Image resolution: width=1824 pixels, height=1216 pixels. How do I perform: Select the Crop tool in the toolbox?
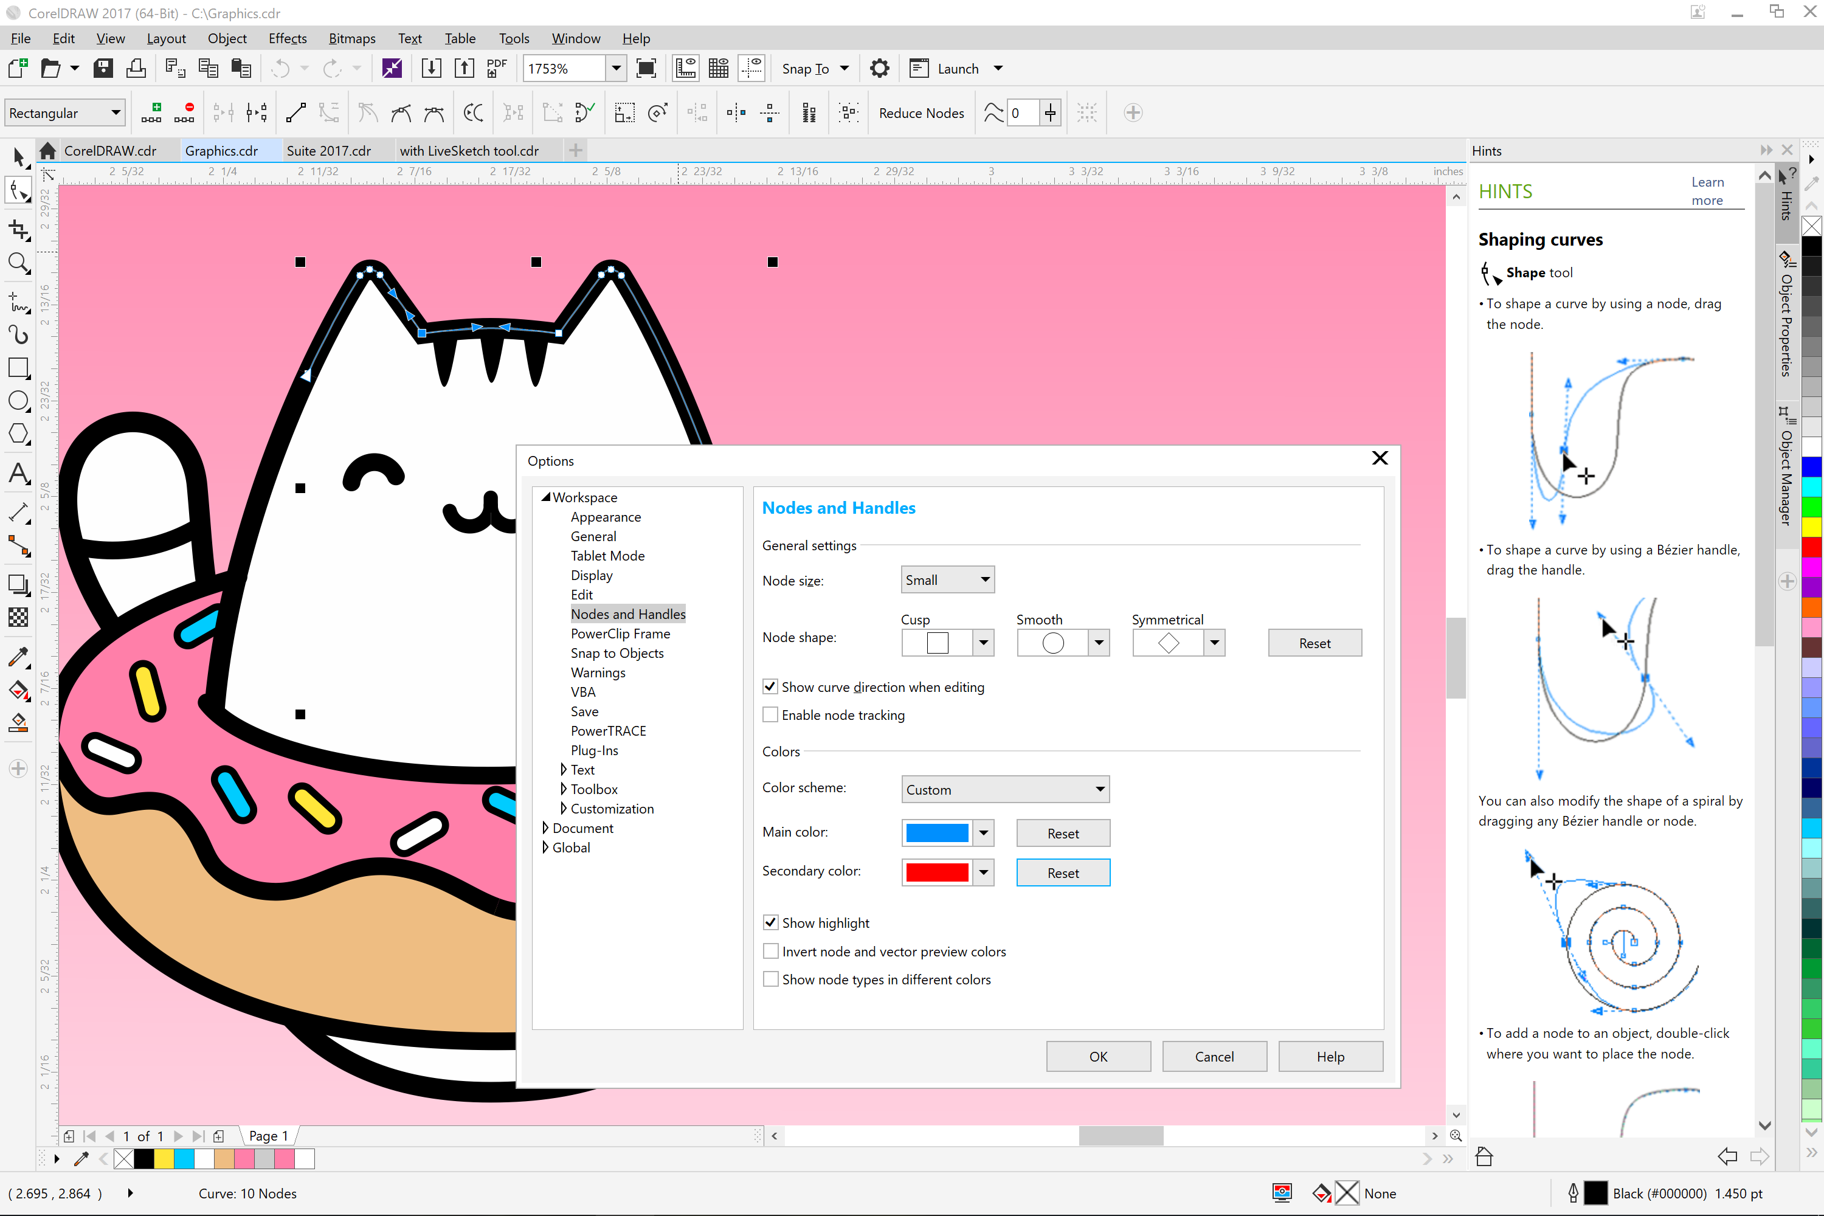point(19,230)
